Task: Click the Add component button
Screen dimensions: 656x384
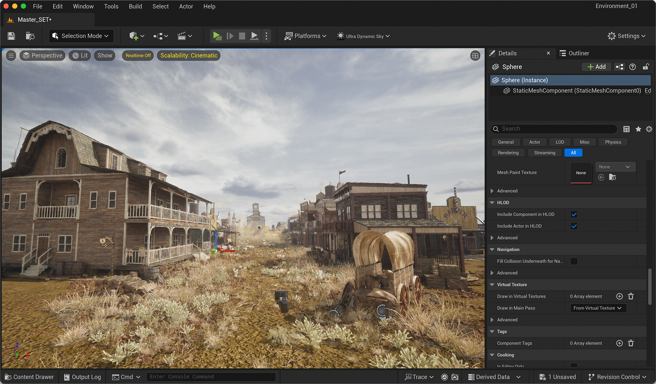Action: [597, 67]
